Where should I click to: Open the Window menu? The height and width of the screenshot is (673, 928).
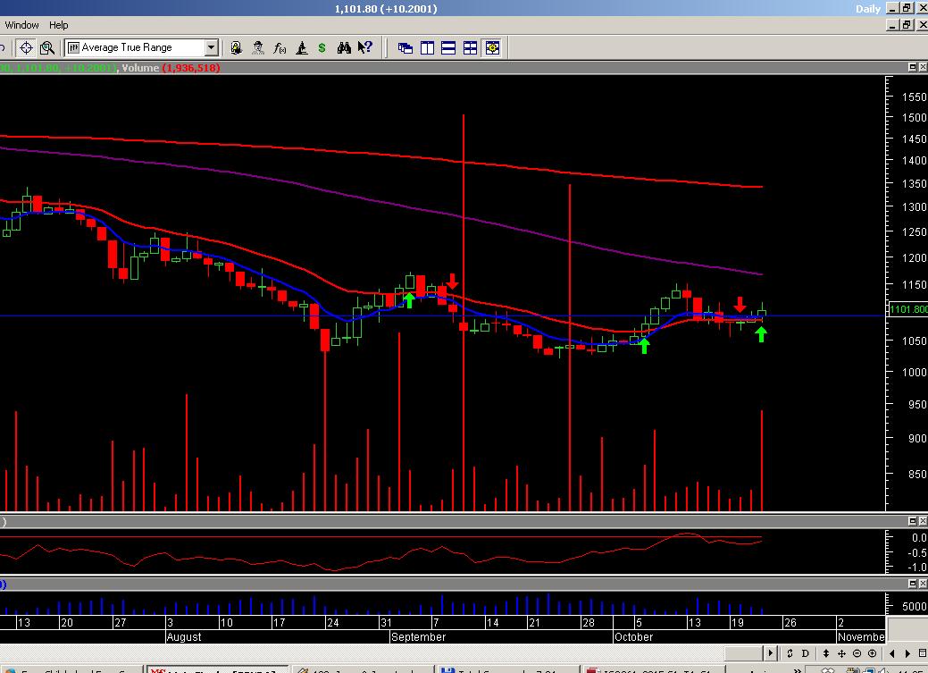[x=21, y=25]
